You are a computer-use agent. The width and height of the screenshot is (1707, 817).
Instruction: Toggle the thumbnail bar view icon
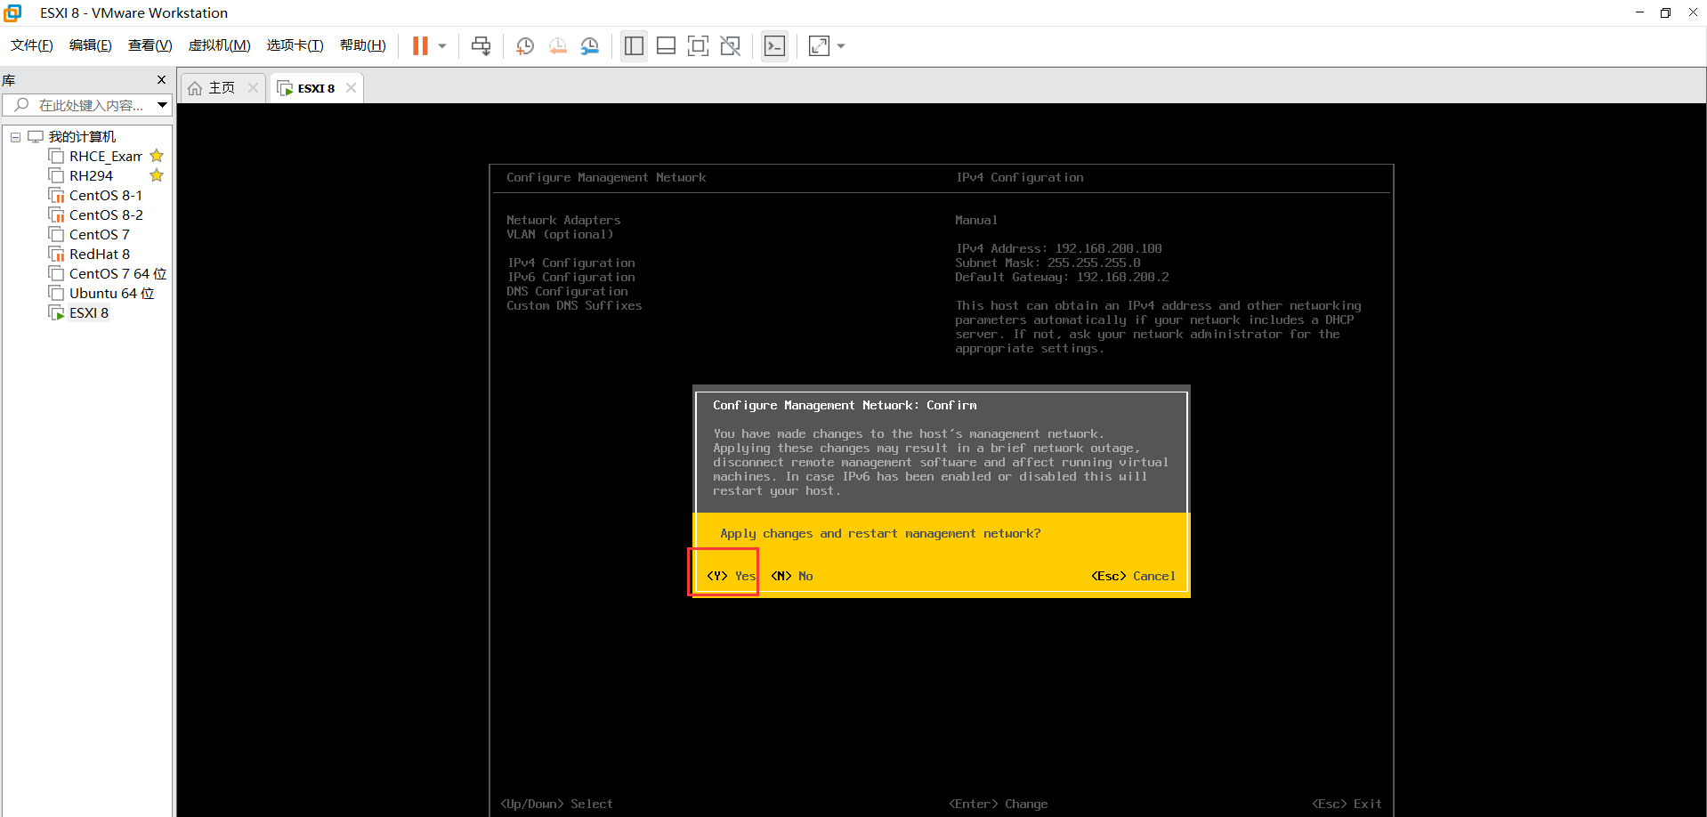pyautogui.click(x=666, y=46)
